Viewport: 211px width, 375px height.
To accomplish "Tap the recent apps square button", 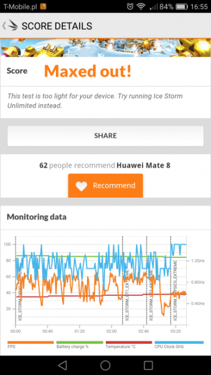I will point(148,365).
